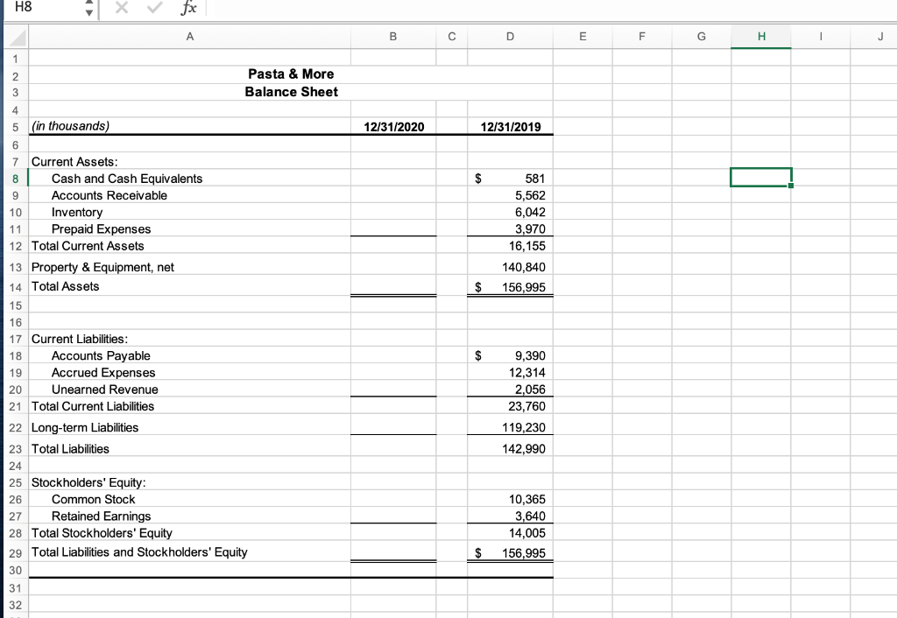This screenshot has height=618, width=897.
Task: Select the payable value 9,390
Action: point(511,355)
